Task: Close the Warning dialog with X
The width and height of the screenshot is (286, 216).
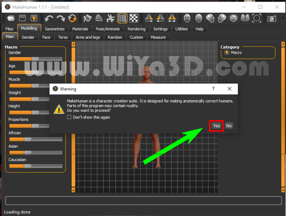Action: (x=230, y=89)
